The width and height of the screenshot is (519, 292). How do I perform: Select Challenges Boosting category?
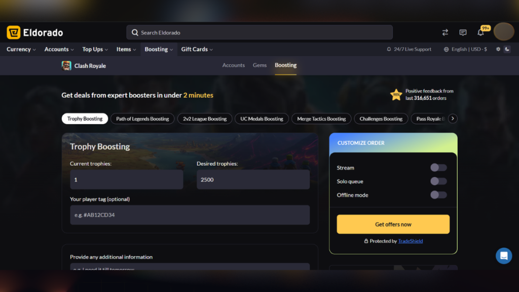381,119
